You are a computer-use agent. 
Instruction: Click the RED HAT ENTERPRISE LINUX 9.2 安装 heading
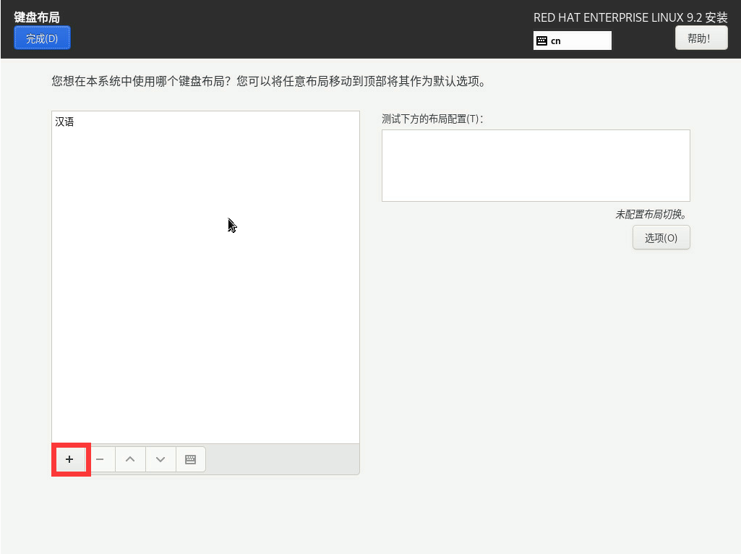tap(630, 17)
